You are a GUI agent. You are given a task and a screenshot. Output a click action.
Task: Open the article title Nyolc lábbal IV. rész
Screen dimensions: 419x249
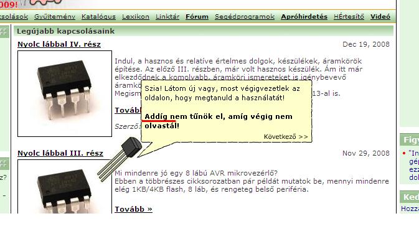point(59,44)
